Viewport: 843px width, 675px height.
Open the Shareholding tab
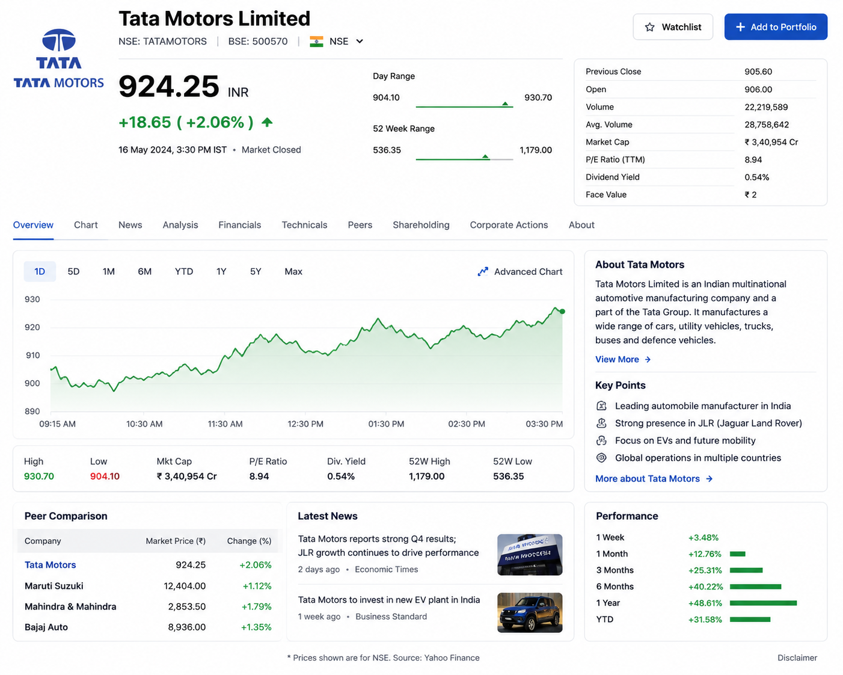click(421, 225)
